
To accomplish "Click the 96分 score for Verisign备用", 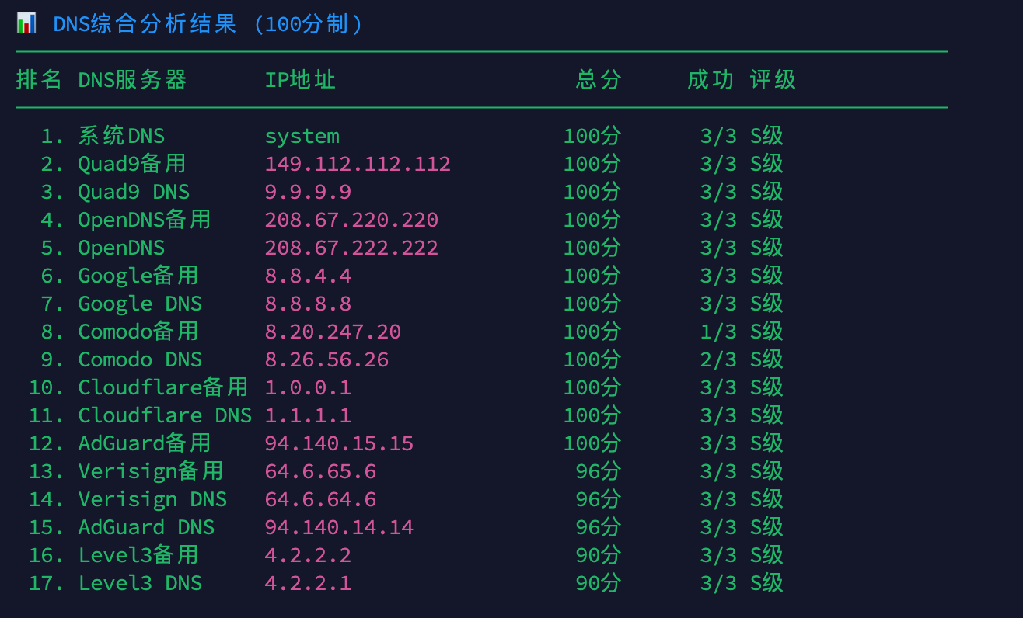I will pos(599,471).
